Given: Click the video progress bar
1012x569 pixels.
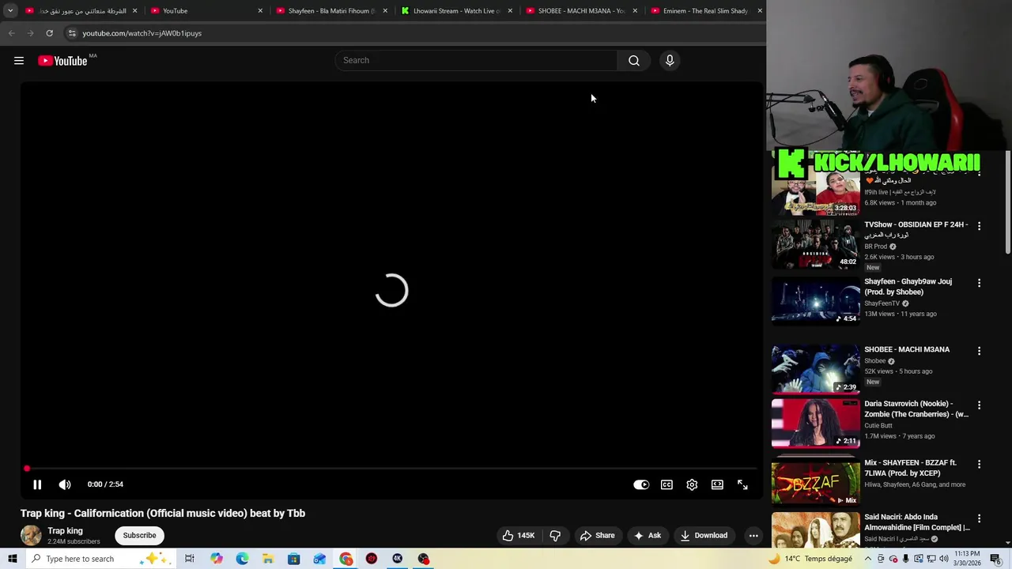Looking at the screenshot, I should tap(391, 469).
